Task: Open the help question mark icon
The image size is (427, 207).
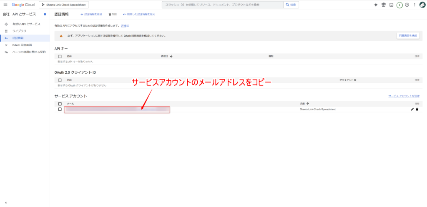Action: [407, 5]
